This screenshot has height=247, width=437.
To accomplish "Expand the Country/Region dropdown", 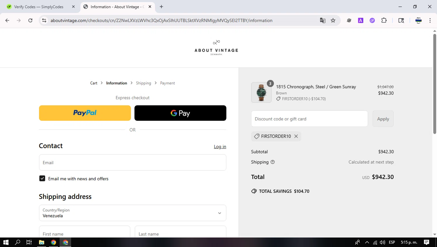I will (133, 213).
